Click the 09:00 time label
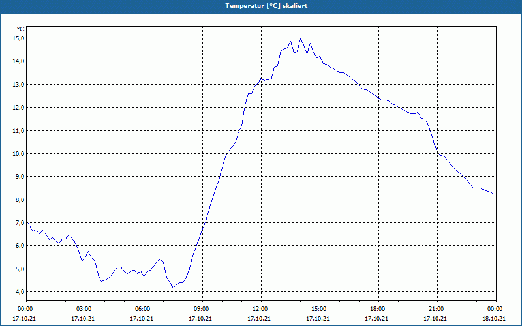Viewport: 522px width, 326px height. click(x=202, y=309)
